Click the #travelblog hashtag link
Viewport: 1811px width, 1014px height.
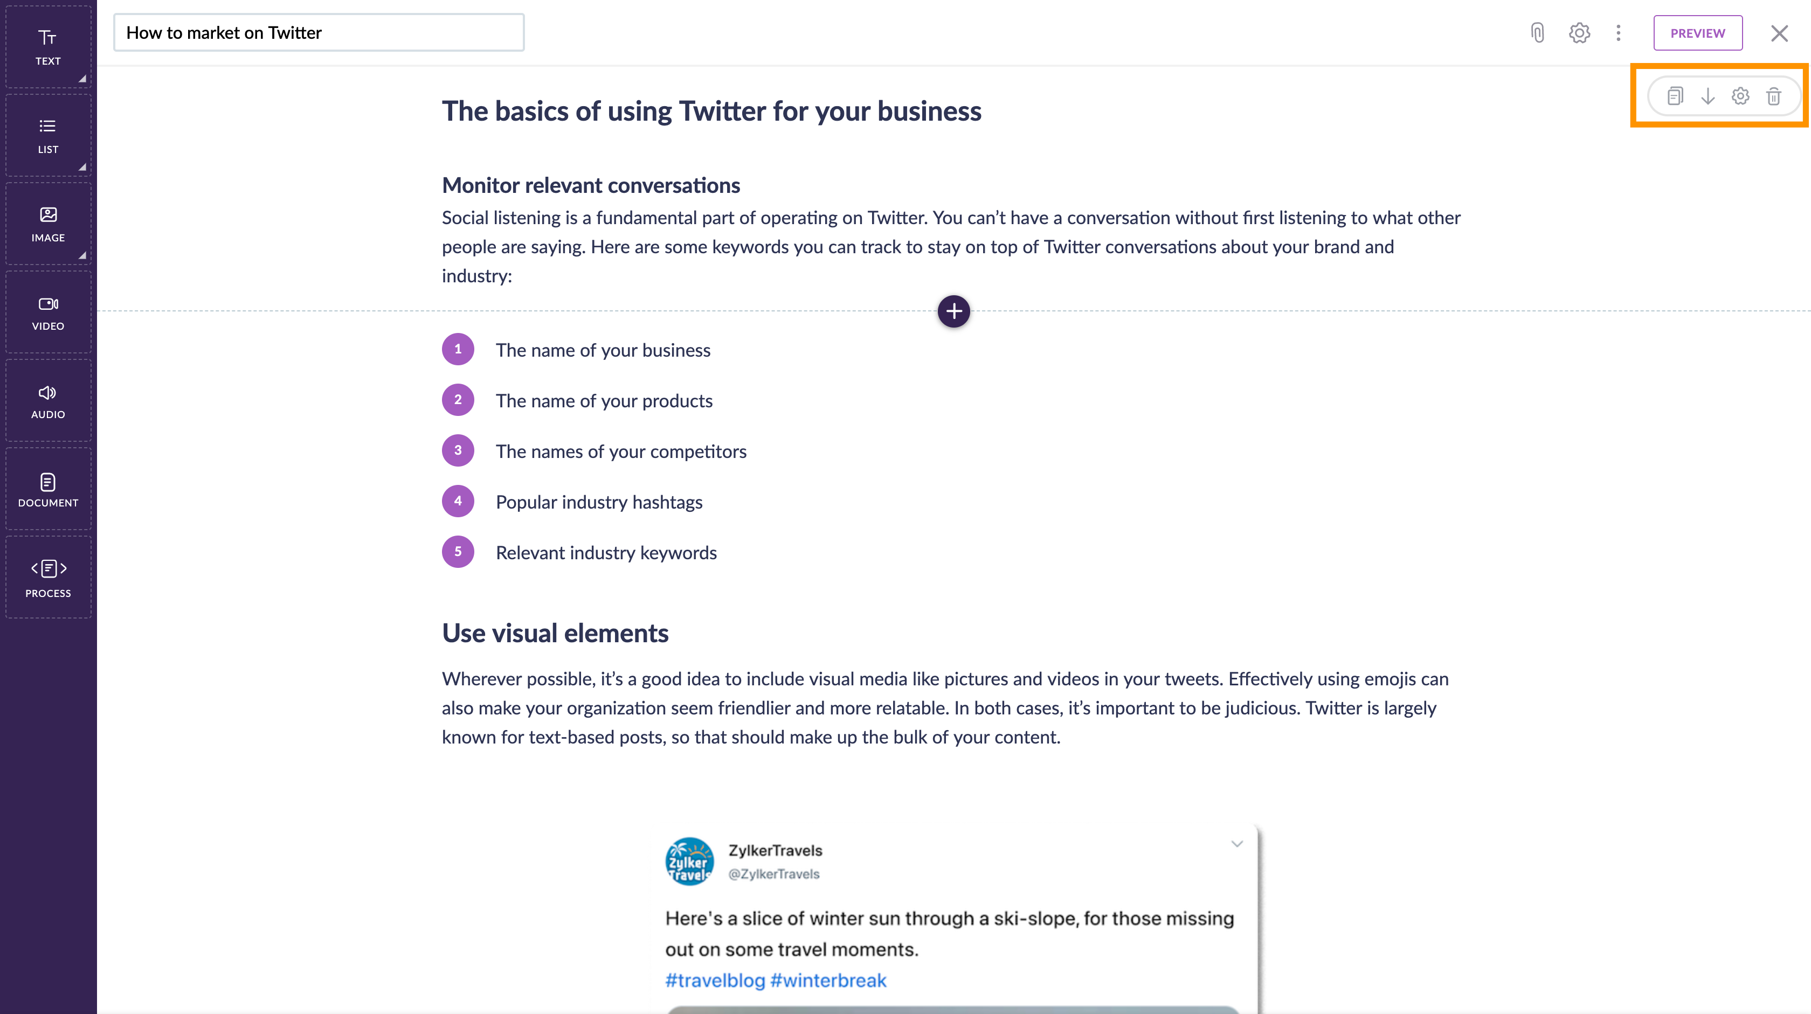point(714,980)
